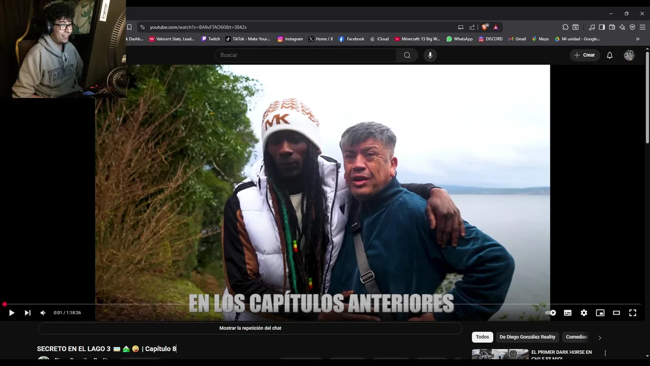This screenshot has width=650, height=366.
Task: Show hidden bookmarks with double chevron
Action: [x=638, y=39]
